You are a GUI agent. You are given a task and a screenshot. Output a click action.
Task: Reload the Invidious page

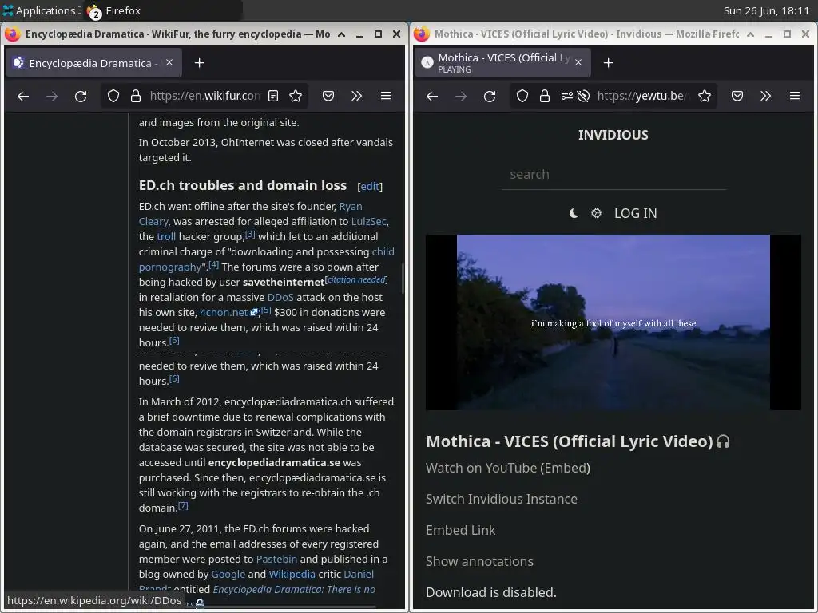click(x=490, y=96)
